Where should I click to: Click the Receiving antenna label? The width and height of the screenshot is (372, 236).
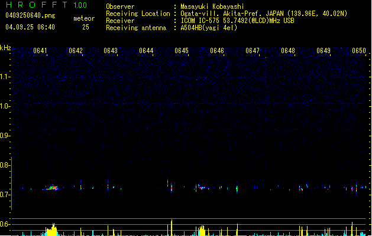point(136,28)
